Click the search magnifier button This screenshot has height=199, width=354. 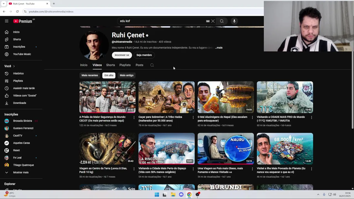pos(222,21)
